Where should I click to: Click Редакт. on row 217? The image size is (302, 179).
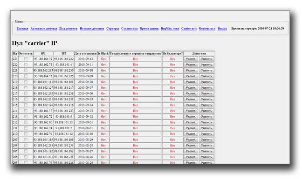pos(191,93)
